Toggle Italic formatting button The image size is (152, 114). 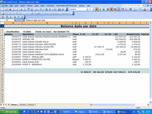pyautogui.click(x=100, y=9)
